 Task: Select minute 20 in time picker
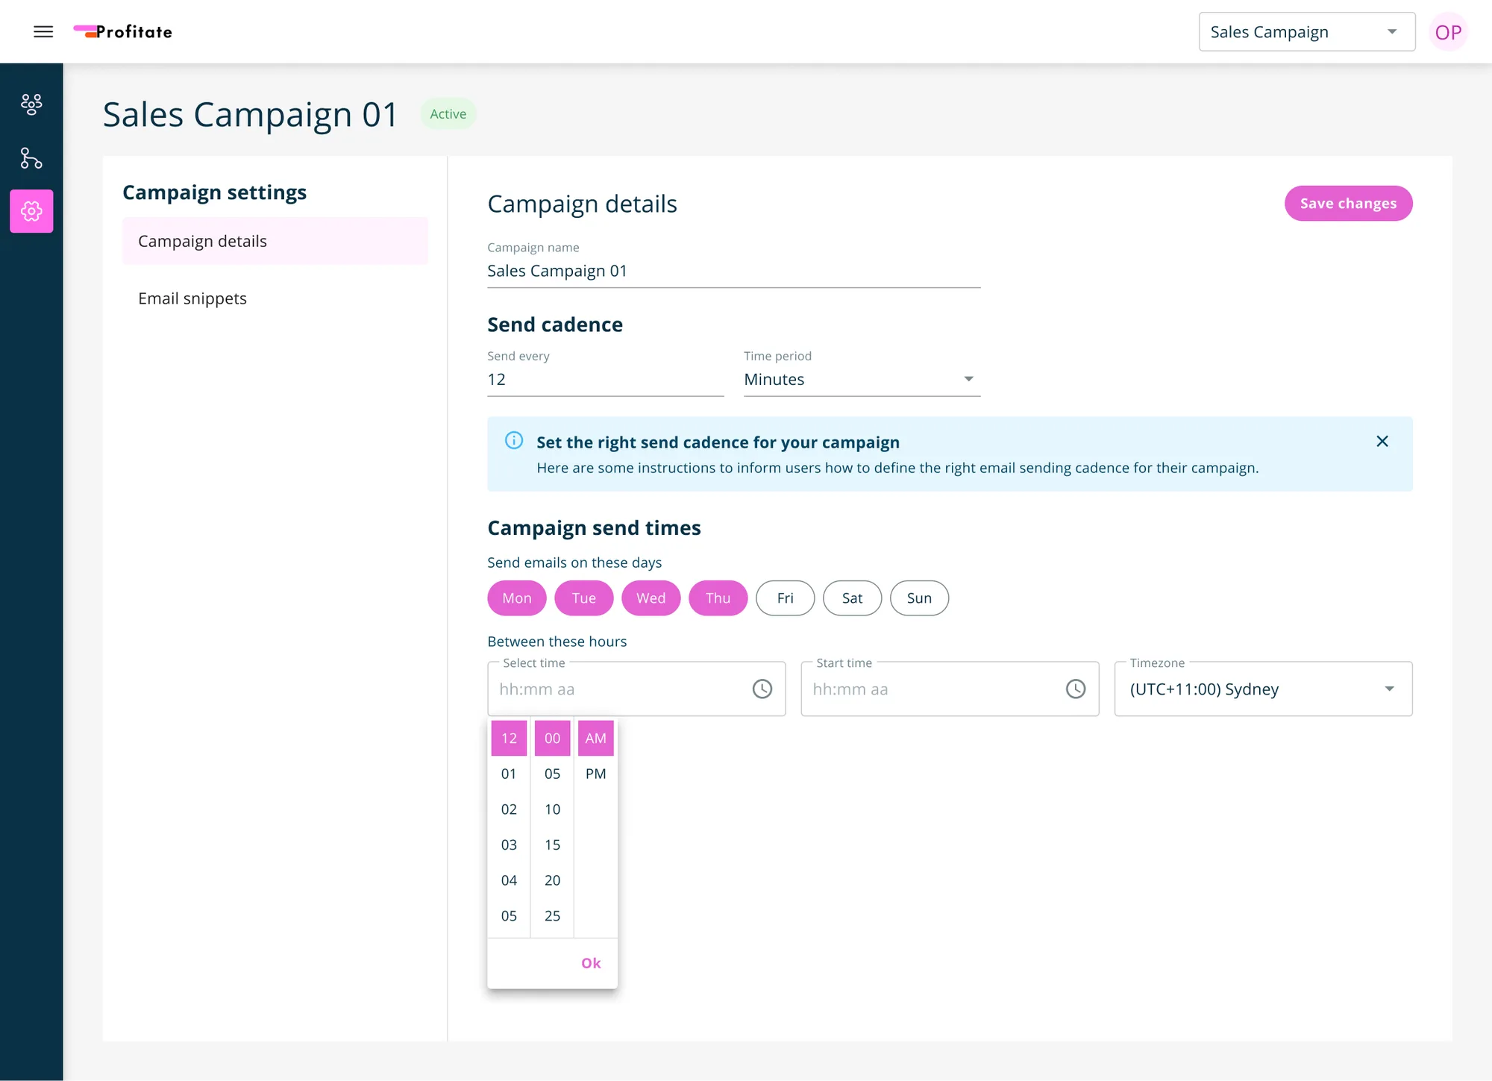click(552, 880)
